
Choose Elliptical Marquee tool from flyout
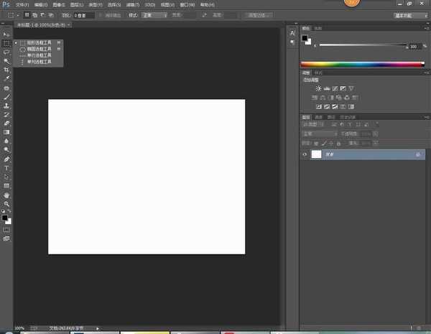34,49
